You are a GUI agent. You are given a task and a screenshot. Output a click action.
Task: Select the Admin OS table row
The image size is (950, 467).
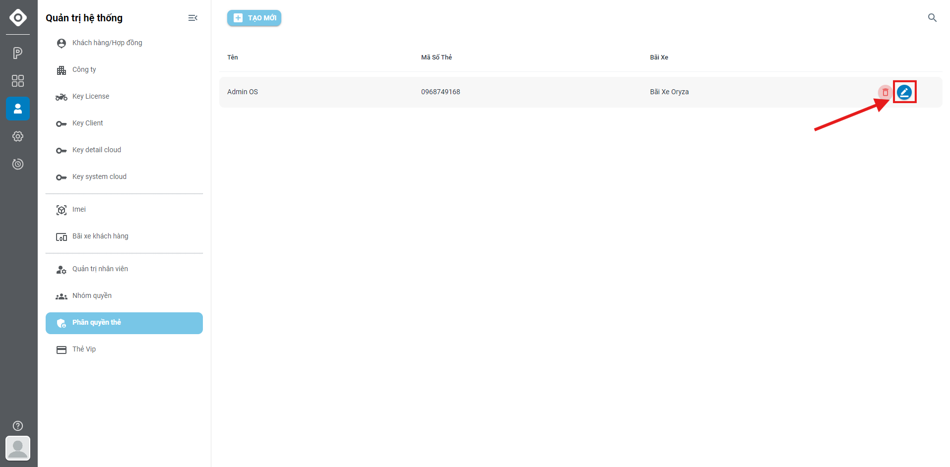pos(580,92)
